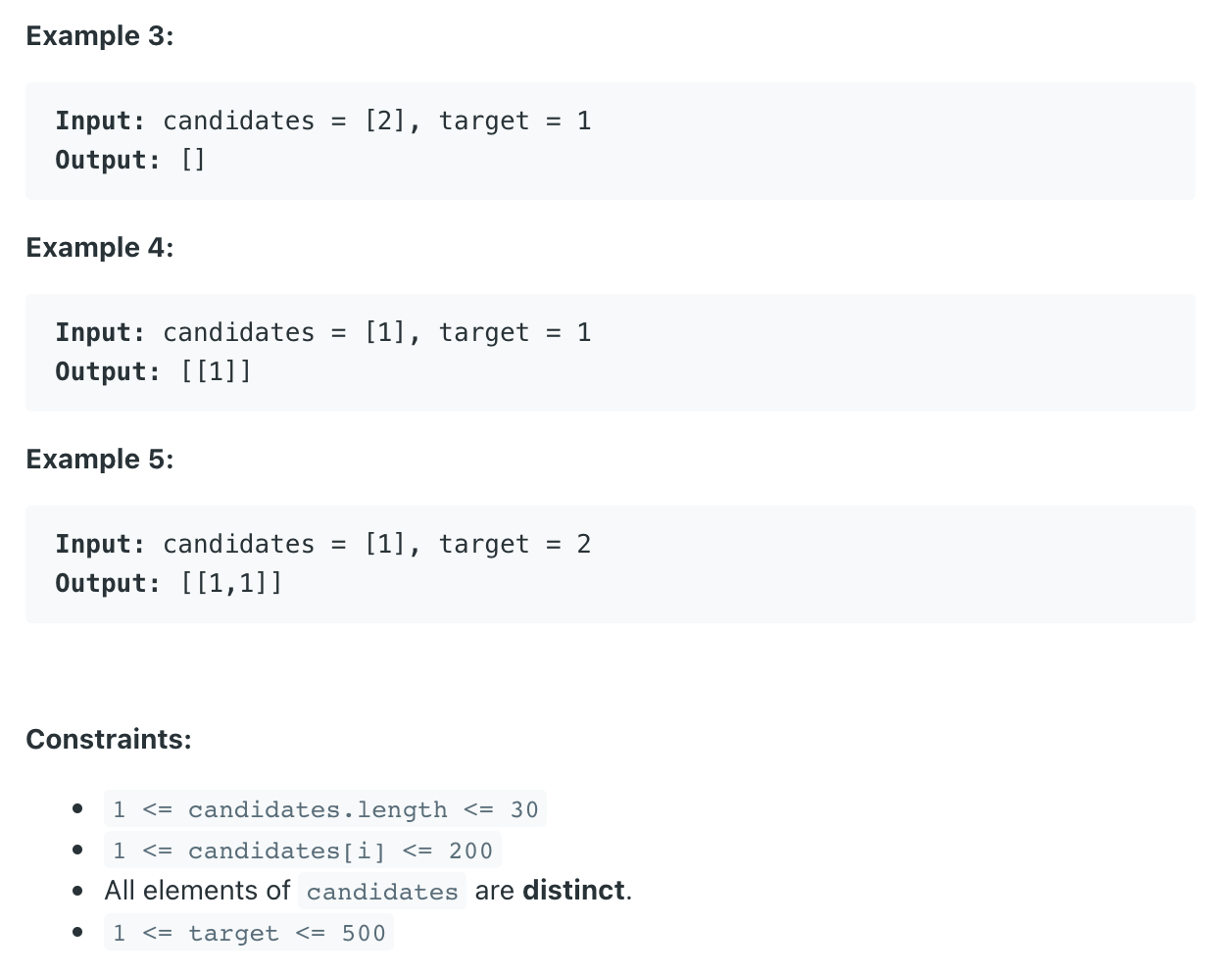Click the bold word distinct
The image size is (1227, 972).
click(x=573, y=891)
